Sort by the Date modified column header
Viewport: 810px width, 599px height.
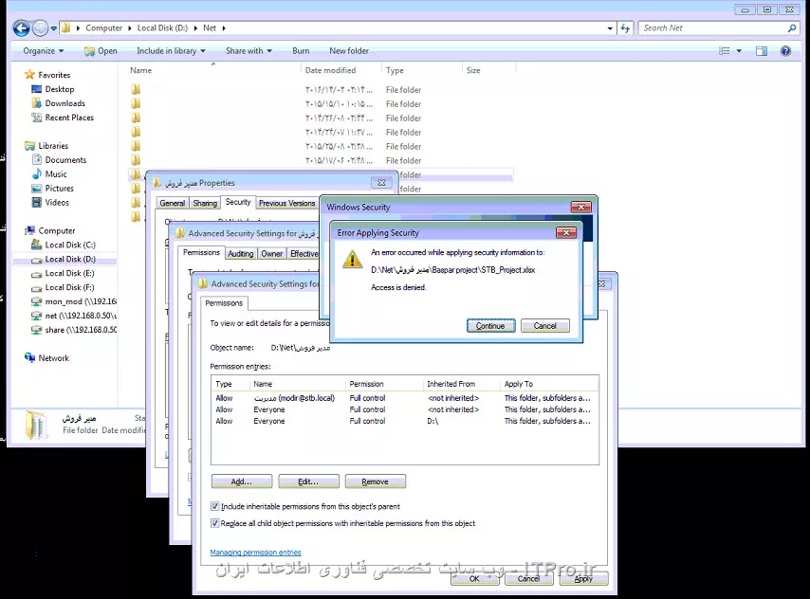coord(341,70)
